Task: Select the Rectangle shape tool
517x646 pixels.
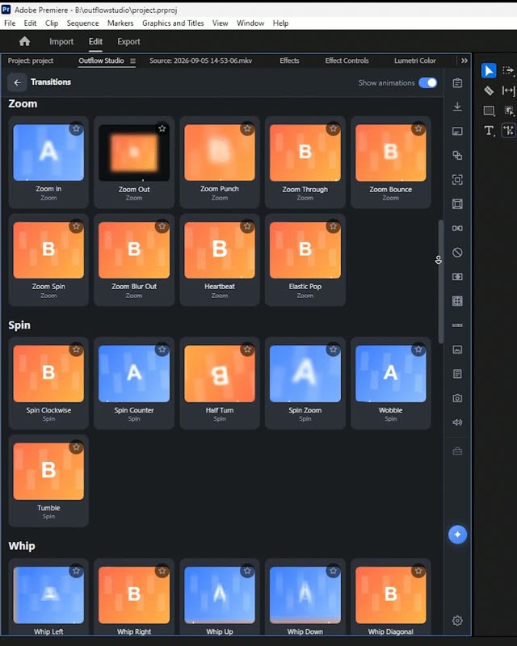Action: tap(489, 111)
